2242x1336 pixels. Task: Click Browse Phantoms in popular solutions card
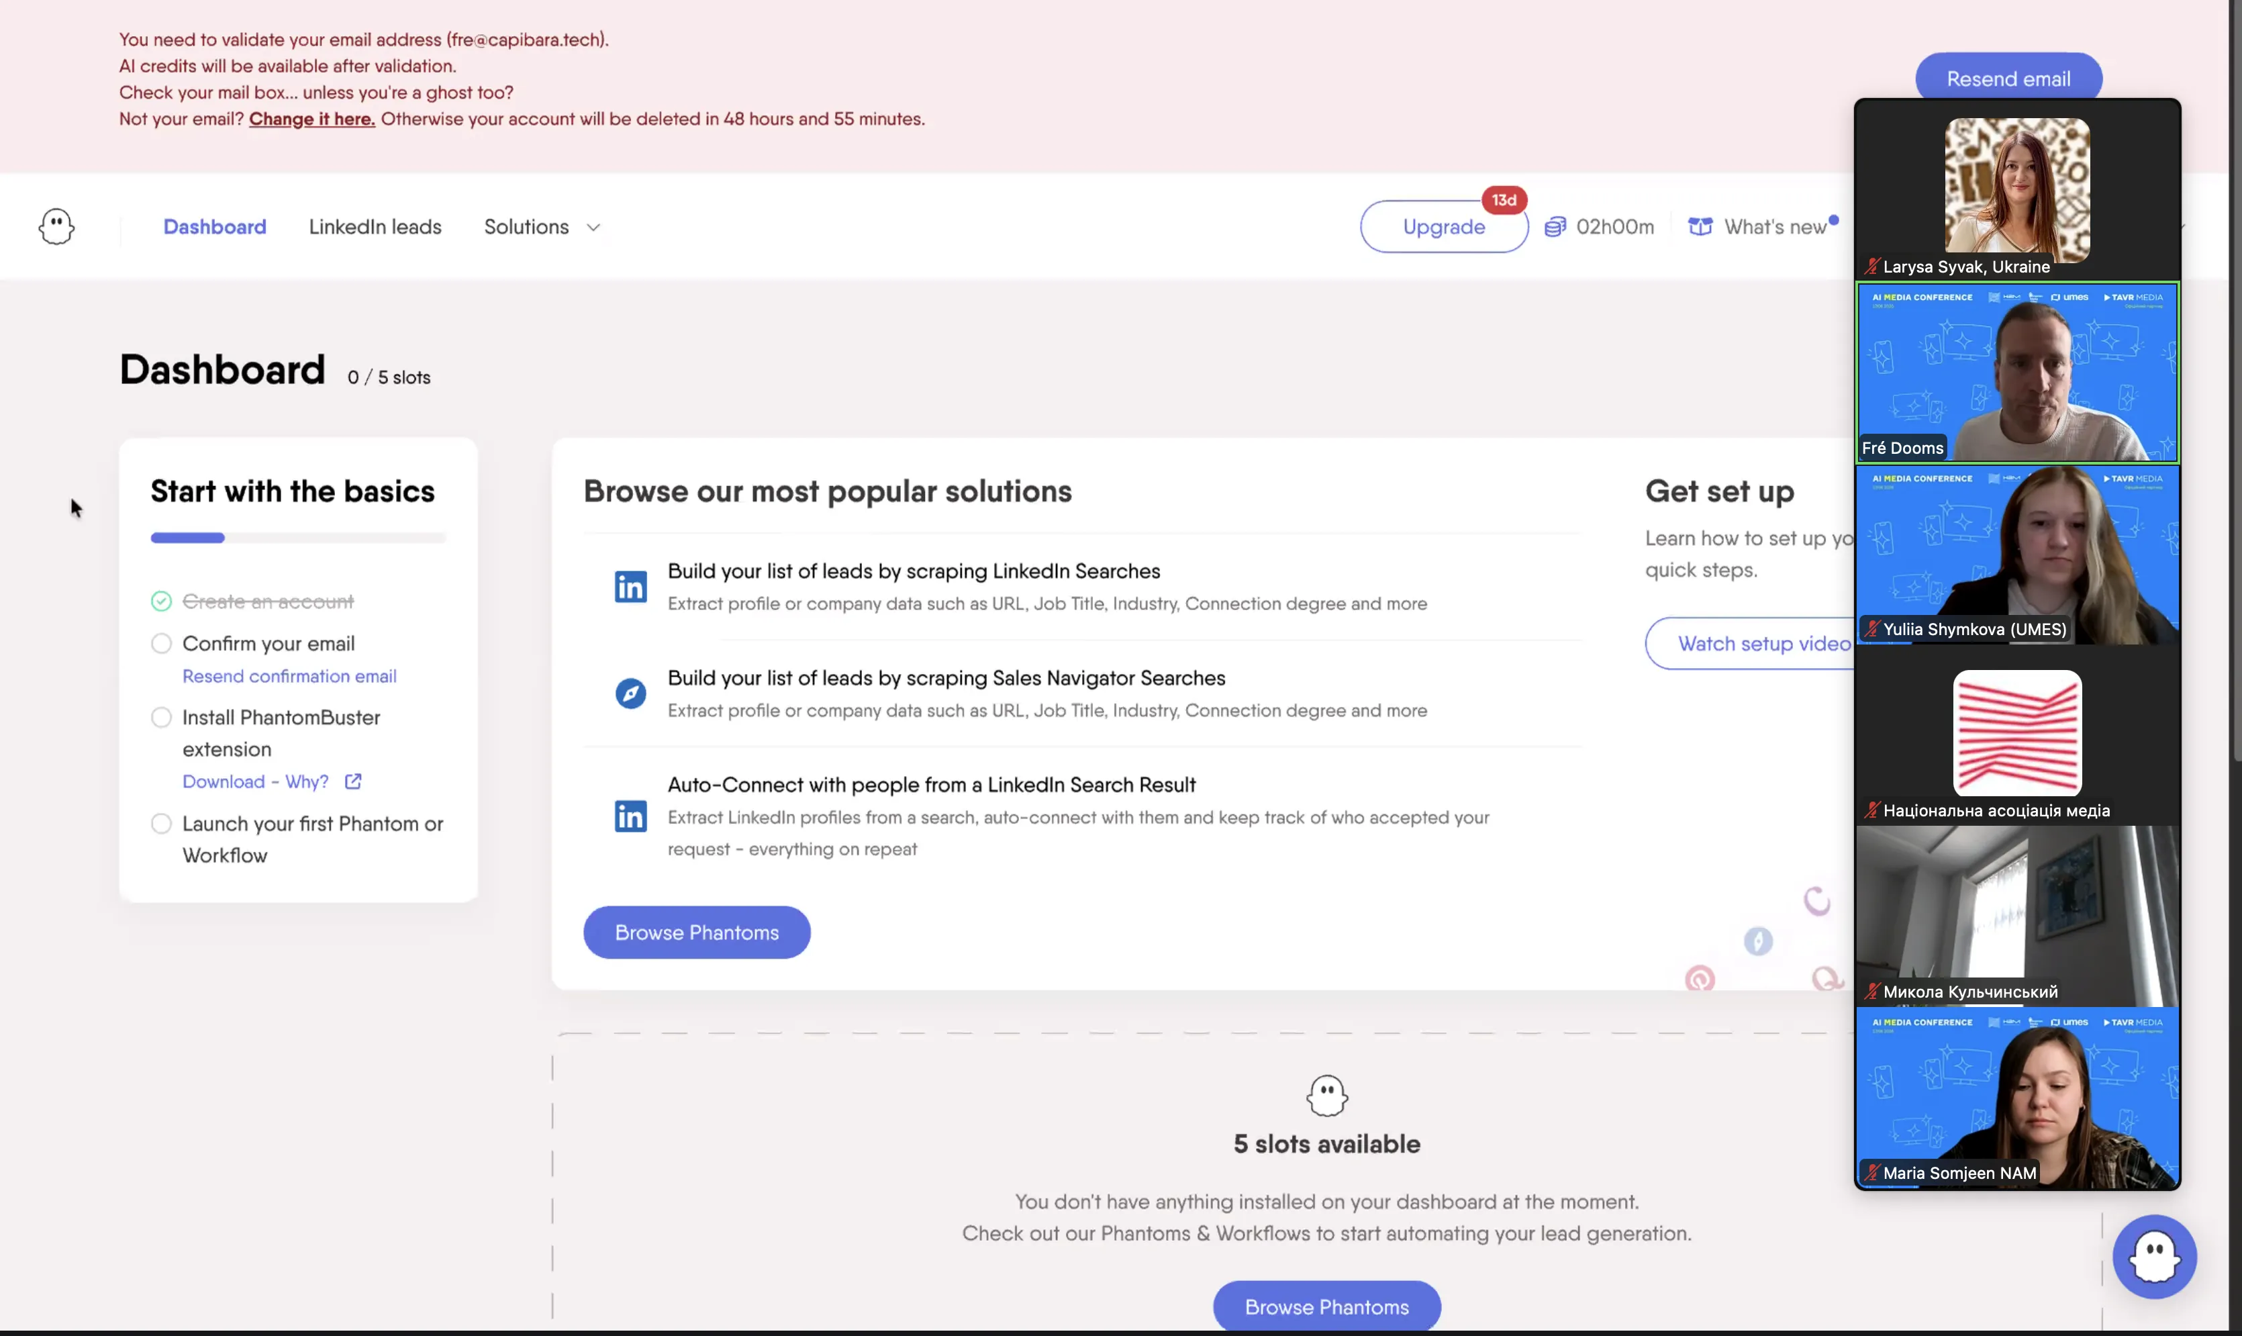pos(697,933)
